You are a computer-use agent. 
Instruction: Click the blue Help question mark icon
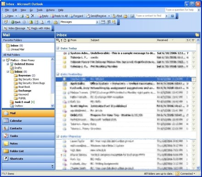click(x=172, y=16)
